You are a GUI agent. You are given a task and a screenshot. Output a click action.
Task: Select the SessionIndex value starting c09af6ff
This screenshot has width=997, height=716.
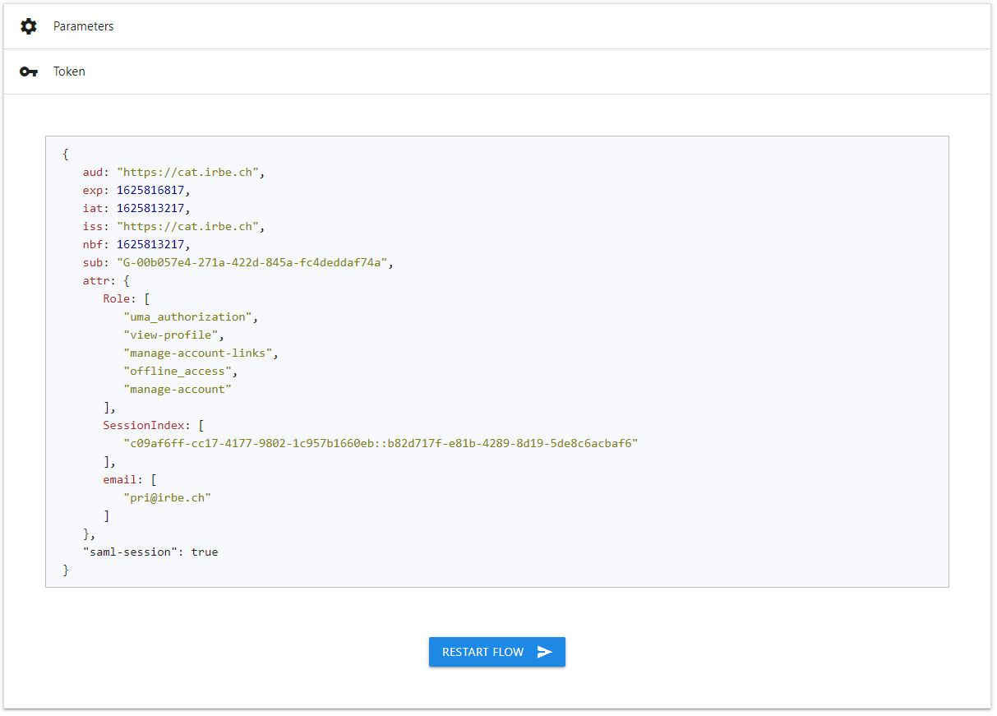pos(381,444)
